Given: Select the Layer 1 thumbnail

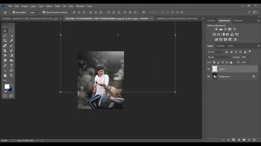Looking at the screenshot, I should click(215, 69).
